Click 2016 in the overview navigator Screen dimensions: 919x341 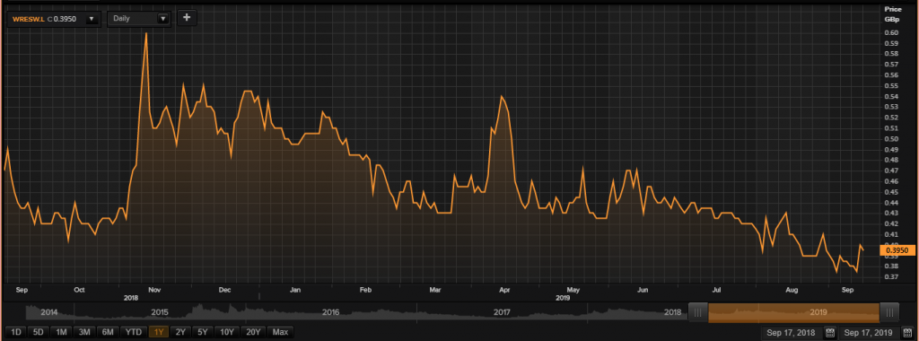(331, 313)
